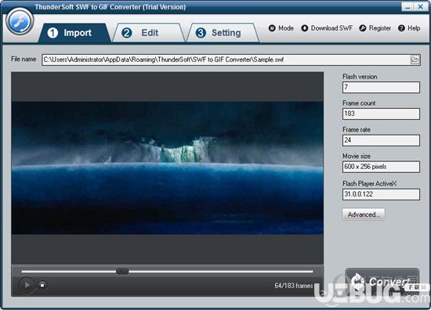
Task: Open the Register option
Action: click(375, 28)
